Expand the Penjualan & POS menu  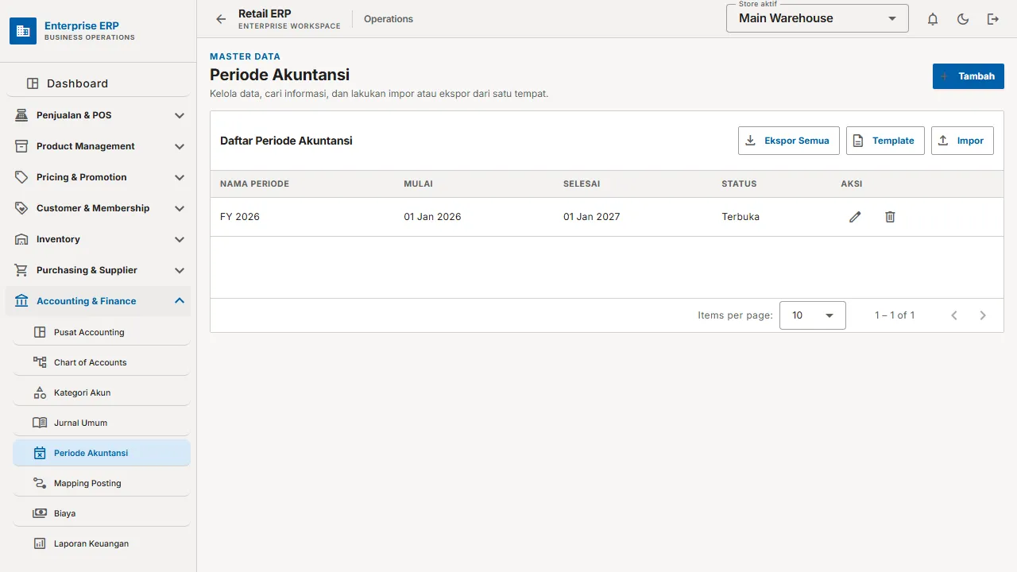point(99,115)
